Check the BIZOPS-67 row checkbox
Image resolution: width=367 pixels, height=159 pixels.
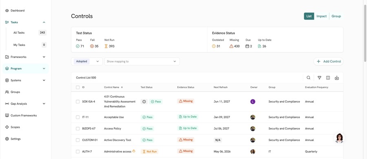[78, 128]
